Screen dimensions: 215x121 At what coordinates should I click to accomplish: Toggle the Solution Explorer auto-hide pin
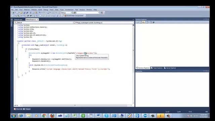(x=206, y=19)
